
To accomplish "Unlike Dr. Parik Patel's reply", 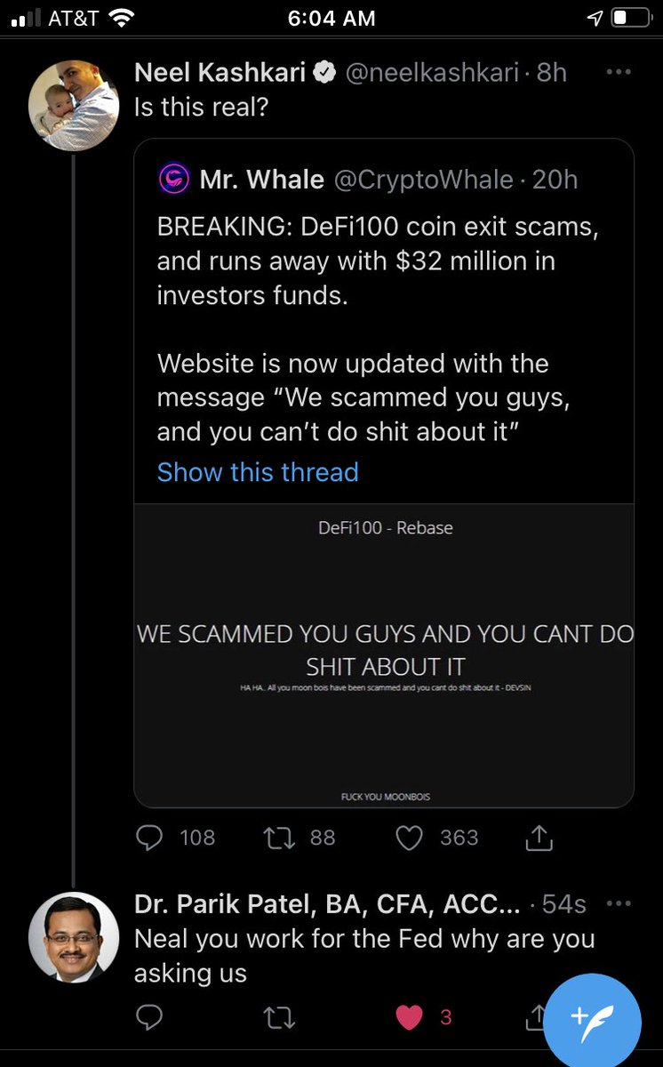I will click(409, 1017).
